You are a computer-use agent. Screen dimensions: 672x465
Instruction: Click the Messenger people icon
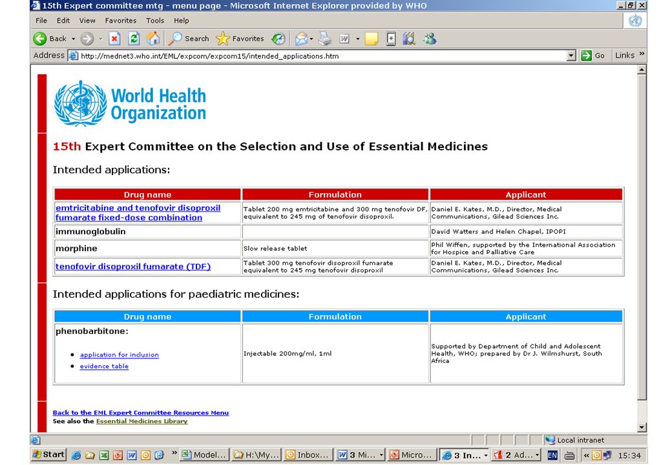(x=430, y=39)
